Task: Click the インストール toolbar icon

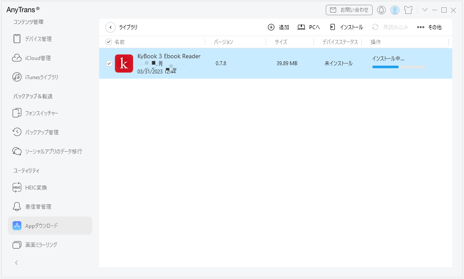Action: 332,27
